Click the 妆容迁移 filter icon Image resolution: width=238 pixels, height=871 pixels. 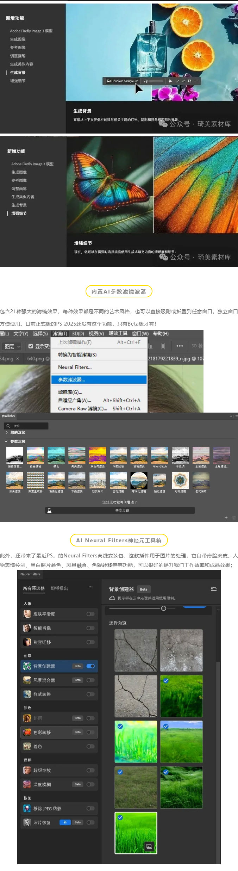(x=27, y=642)
